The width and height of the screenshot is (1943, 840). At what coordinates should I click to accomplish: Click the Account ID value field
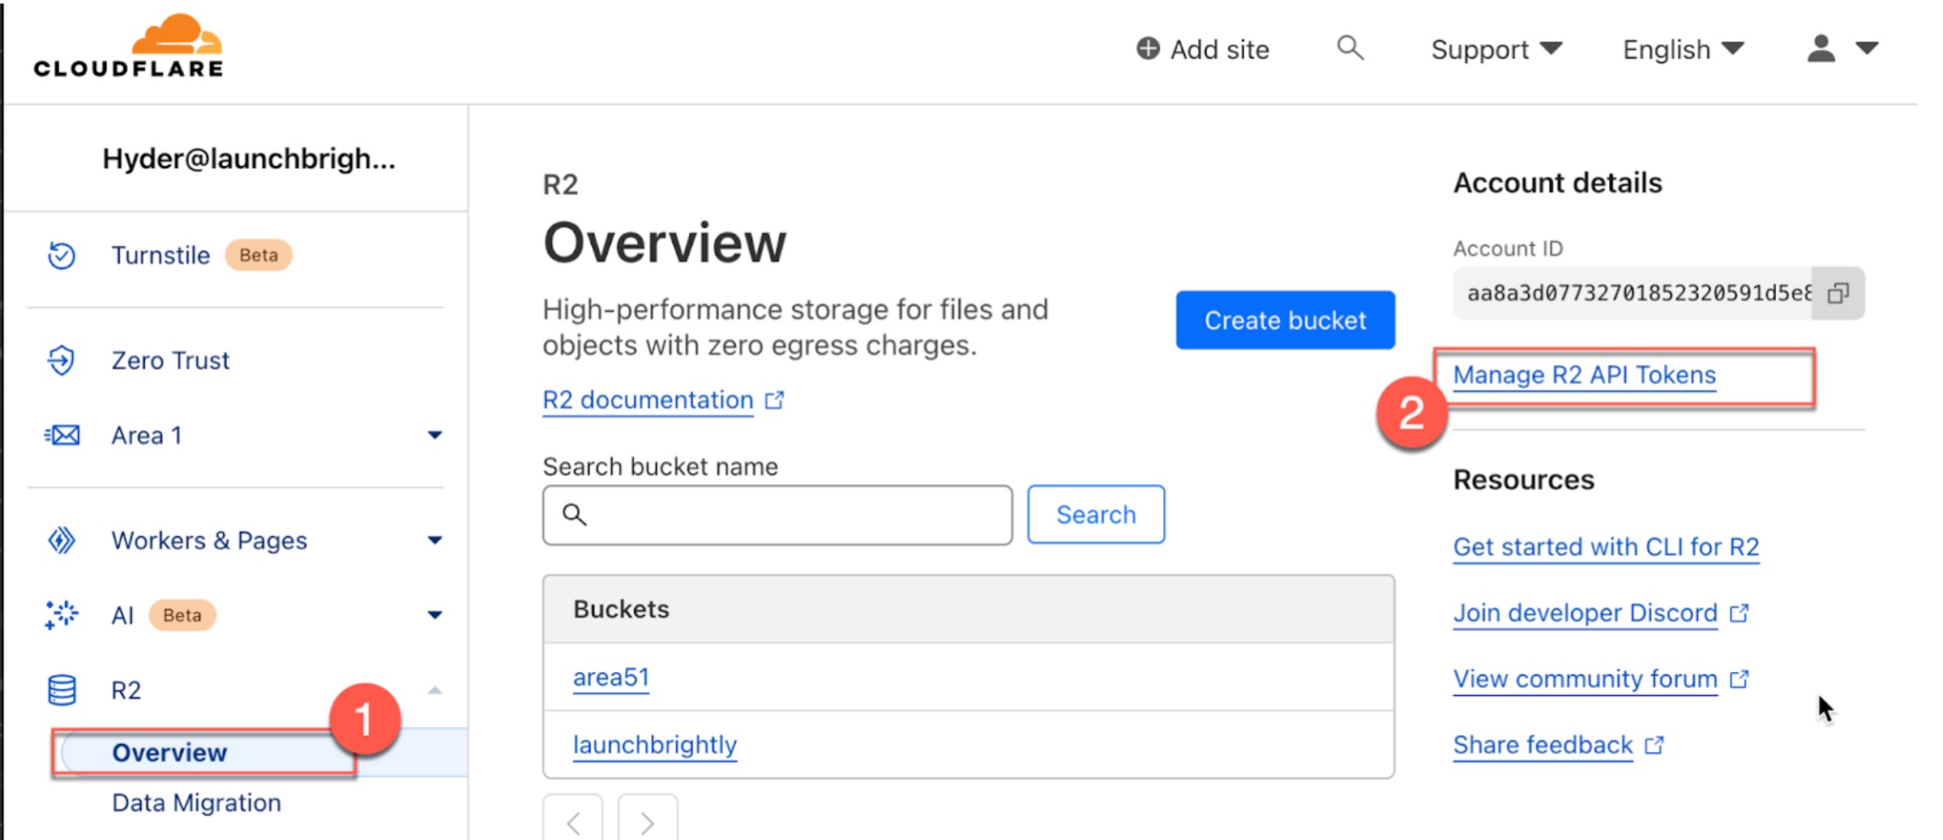1633,293
